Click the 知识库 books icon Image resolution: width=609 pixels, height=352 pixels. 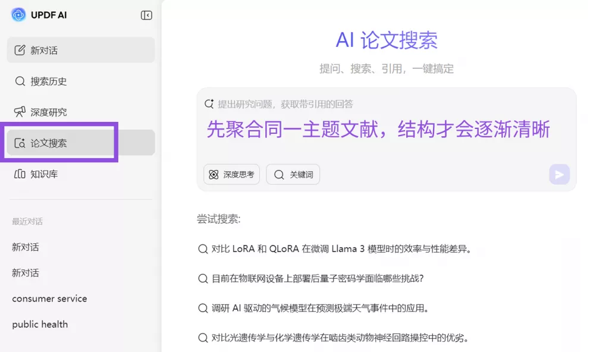pos(20,174)
